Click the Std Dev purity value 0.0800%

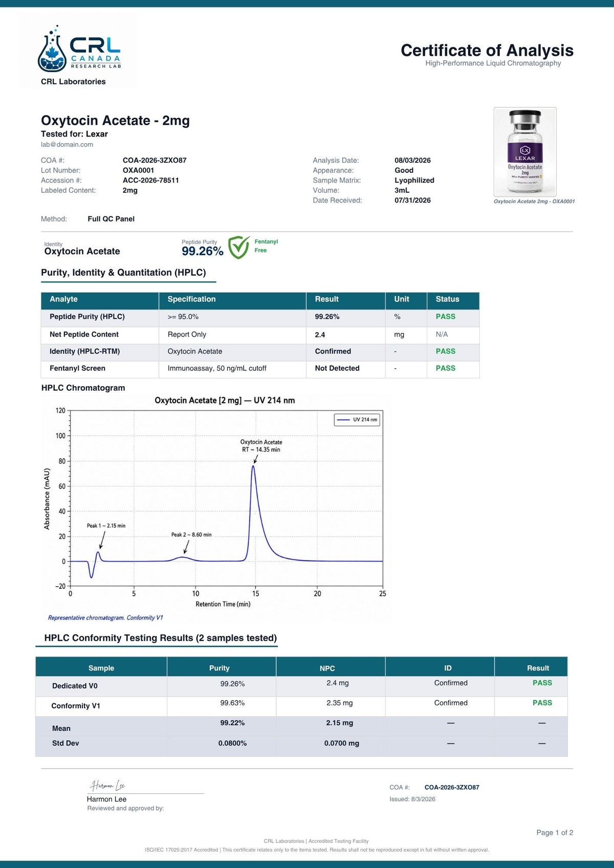tap(232, 743)
